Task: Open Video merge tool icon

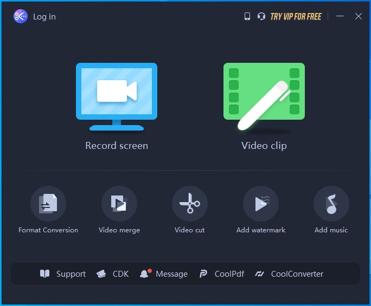Action: [x=119, y=204]
